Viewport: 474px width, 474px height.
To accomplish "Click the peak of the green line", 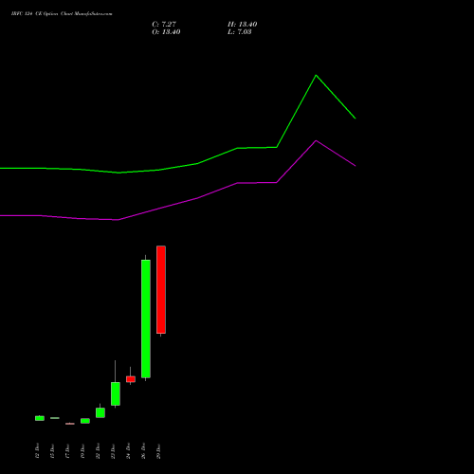I will pyautogui.click(x=316, y=75).
